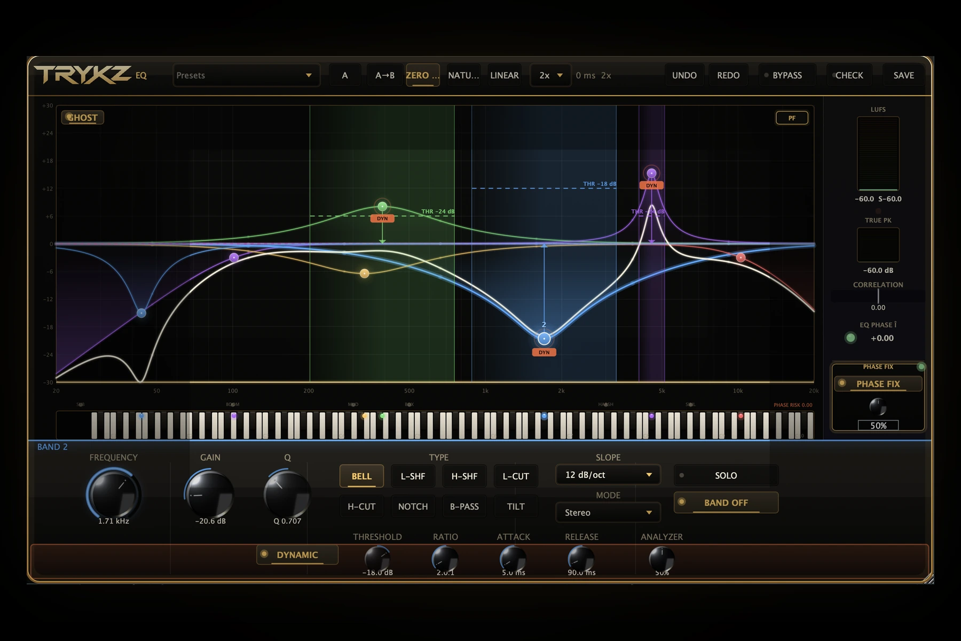Toggle BAND OFF for band 2
Viewport: 961px width, 641px height.
[x=726, y=503]
